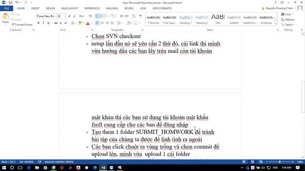Open the font name dropdown Times New Roman
Viewport: 305px width, 171px height.
tap(55, 16)
